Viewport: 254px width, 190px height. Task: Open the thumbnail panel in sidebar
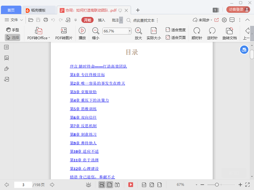(x=7, y=58)
